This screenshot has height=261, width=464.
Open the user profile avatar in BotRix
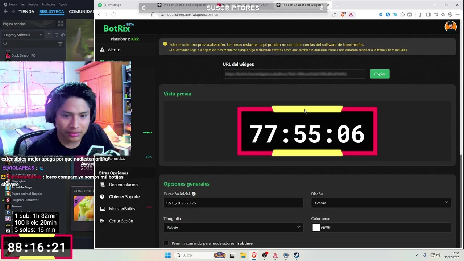[451, 27]
